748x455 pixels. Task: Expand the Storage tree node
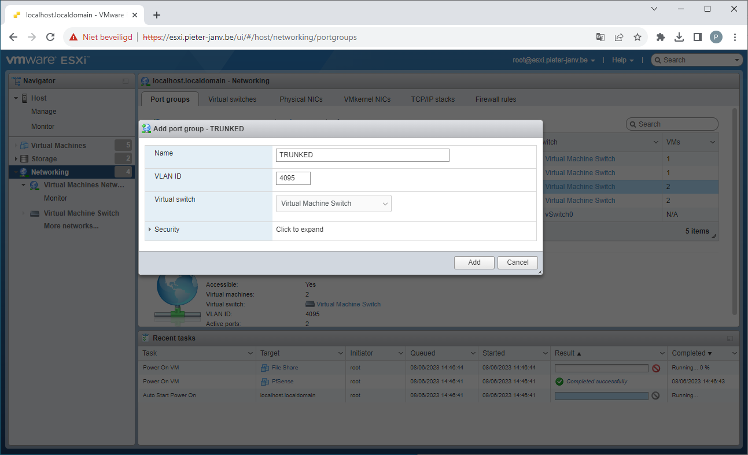[16, 159]
